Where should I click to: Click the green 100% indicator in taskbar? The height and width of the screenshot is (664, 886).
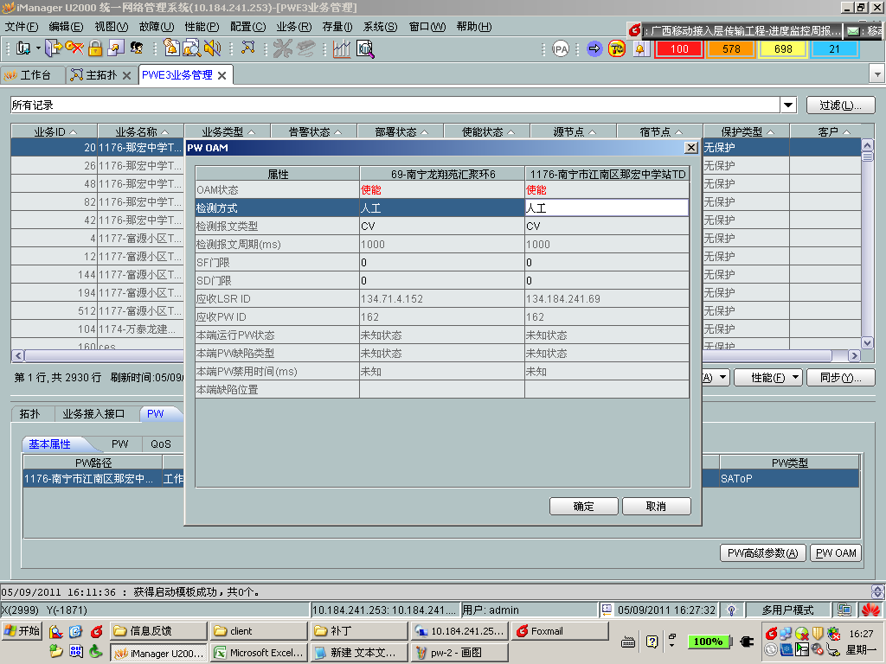point(708,642)
